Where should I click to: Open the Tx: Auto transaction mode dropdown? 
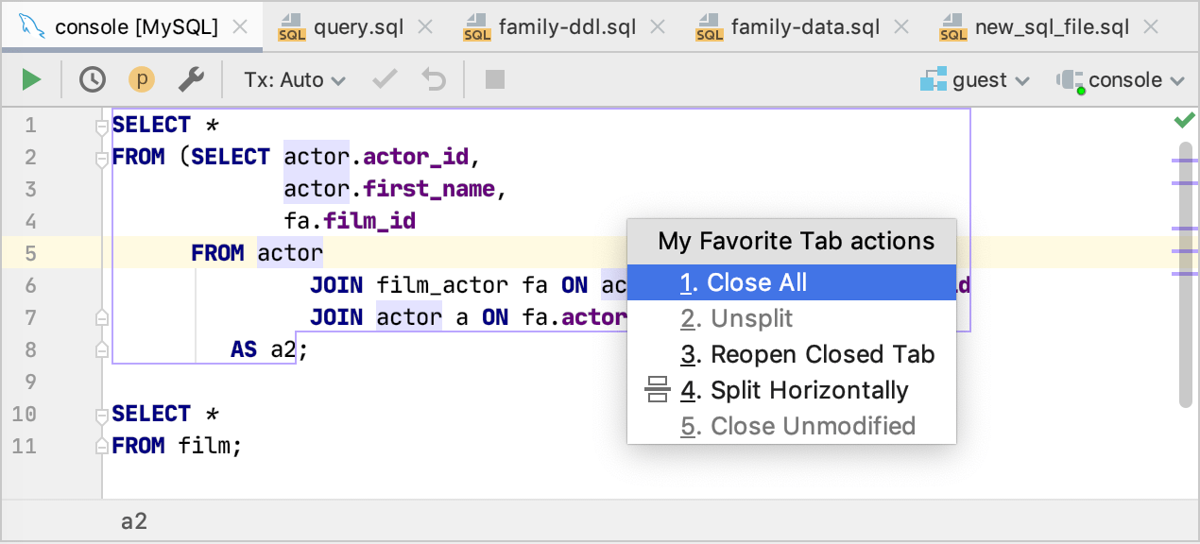293,79
